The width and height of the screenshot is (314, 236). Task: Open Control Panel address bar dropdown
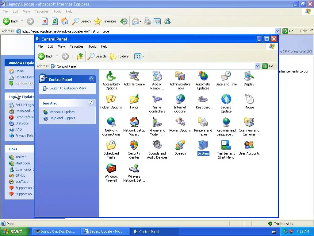coord(257,66)
